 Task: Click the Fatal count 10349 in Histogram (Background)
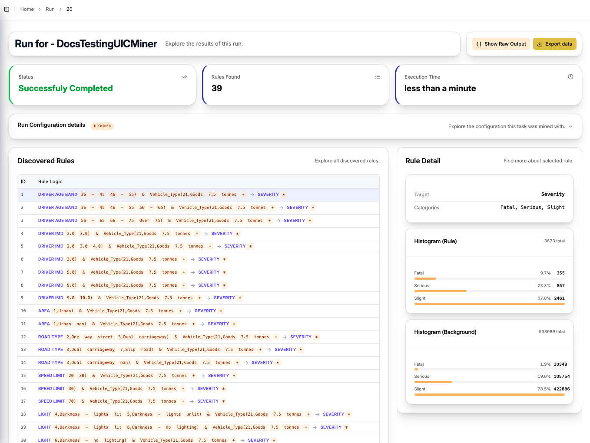click(560, 364)
